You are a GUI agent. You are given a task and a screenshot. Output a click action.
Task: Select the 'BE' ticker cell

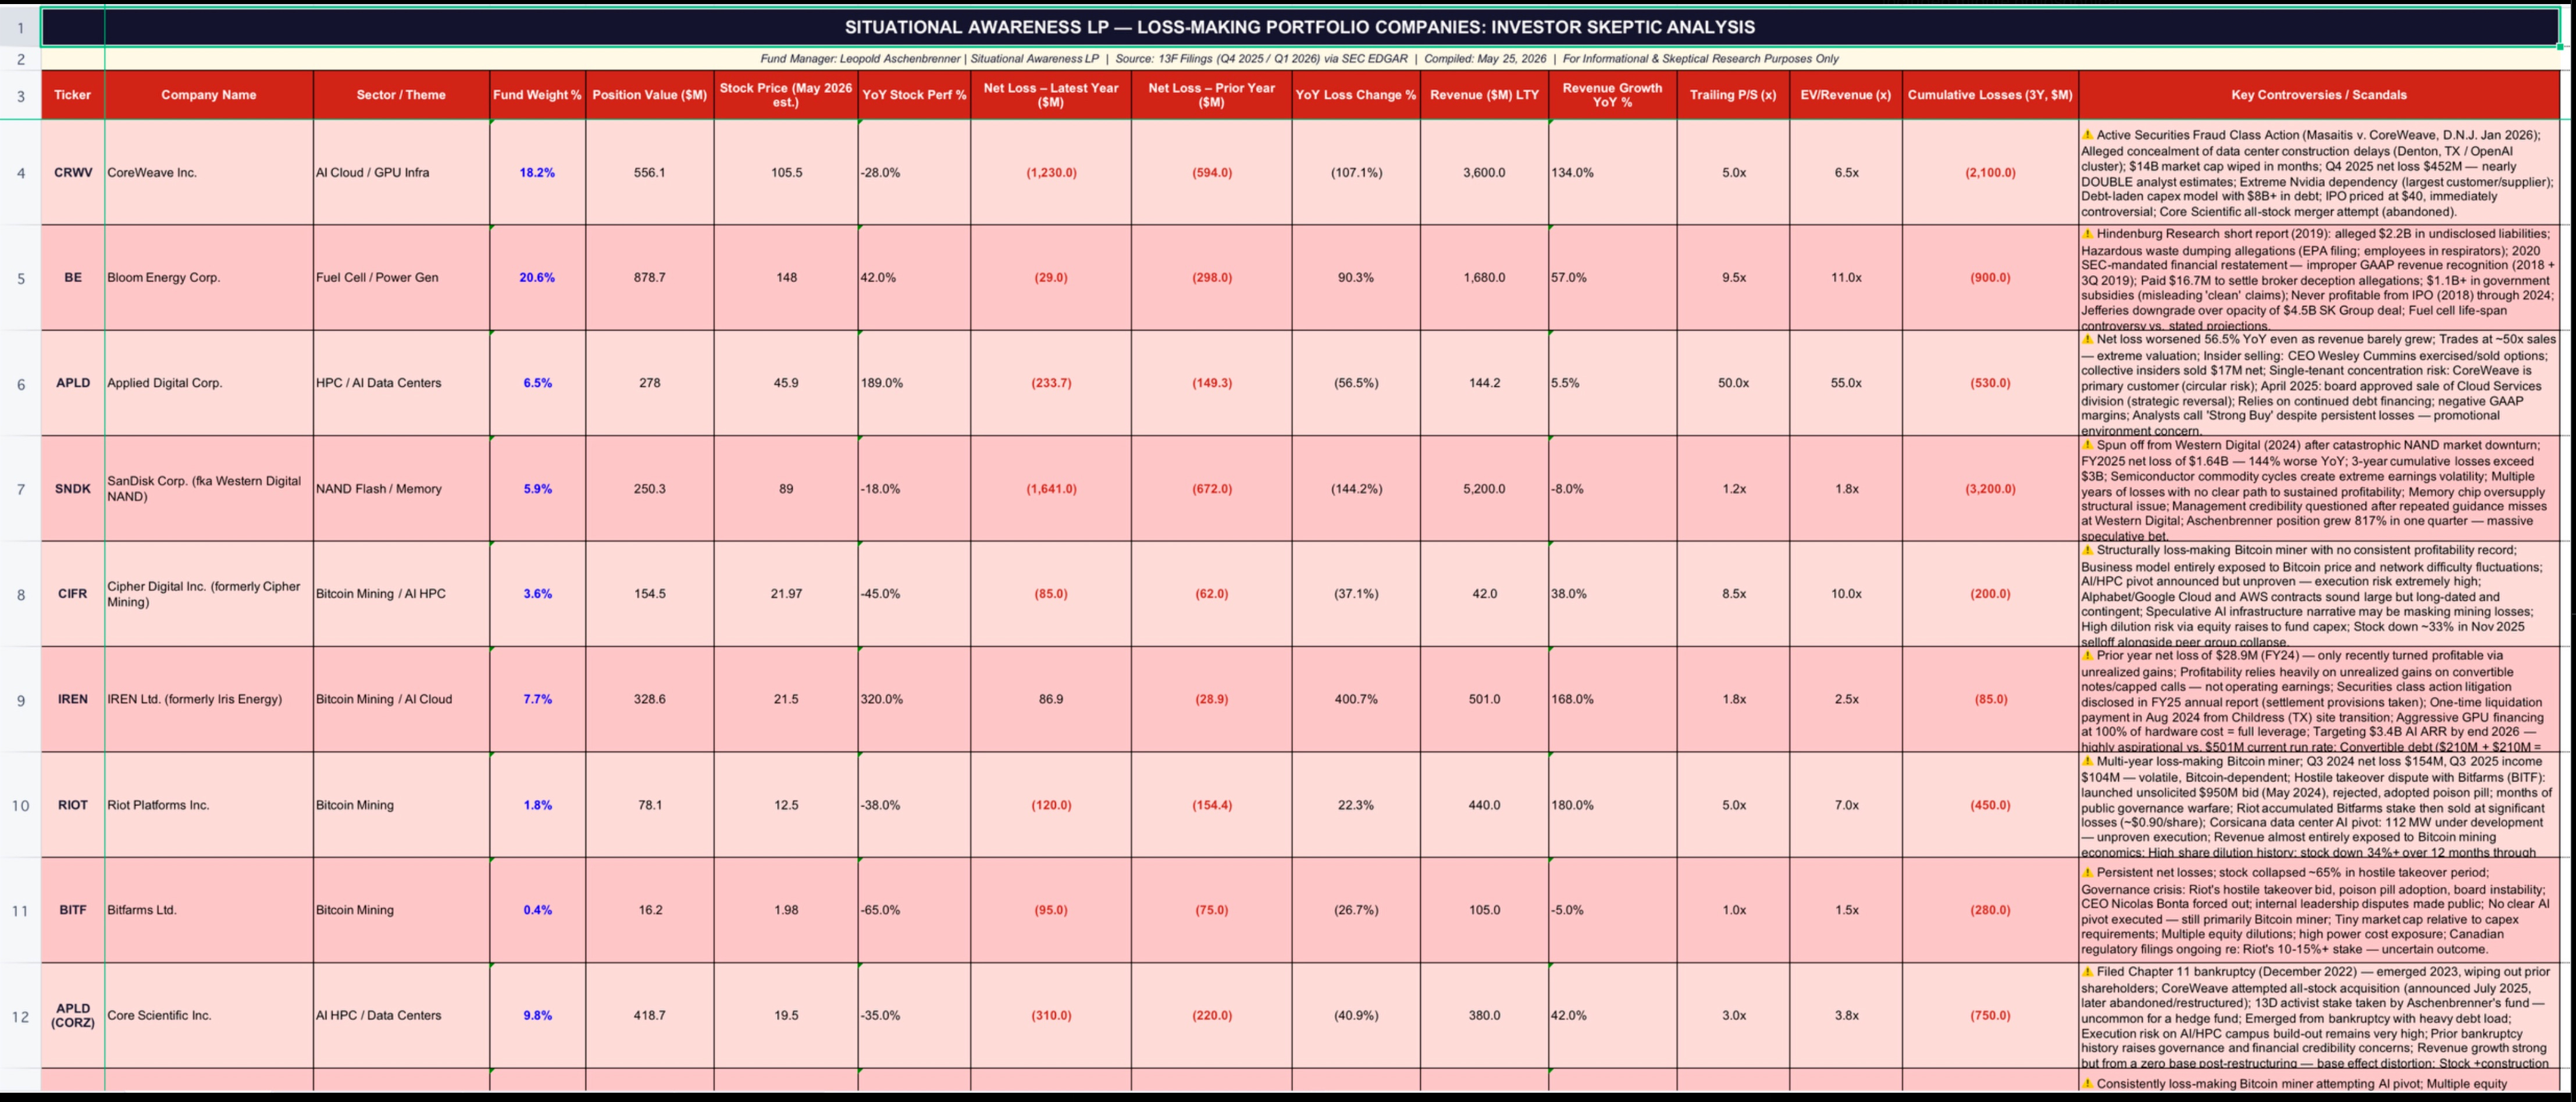click(73, 278)
